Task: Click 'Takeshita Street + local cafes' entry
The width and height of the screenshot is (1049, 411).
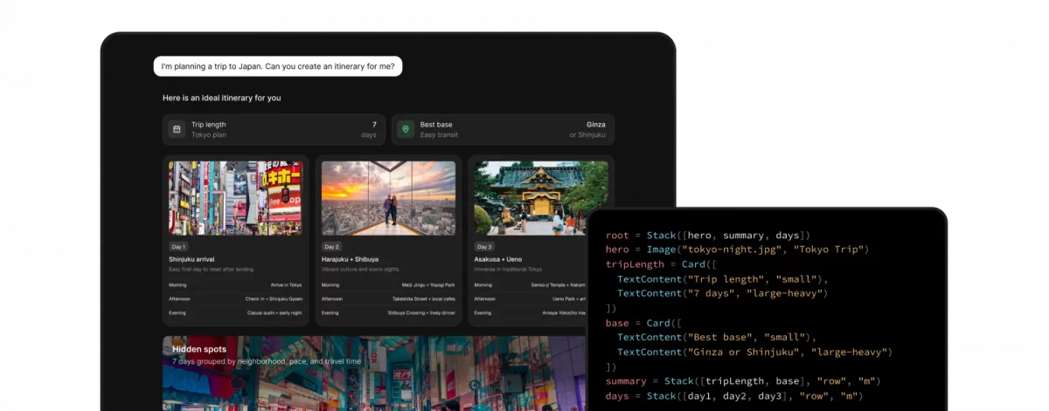Action: coord(424,298)
